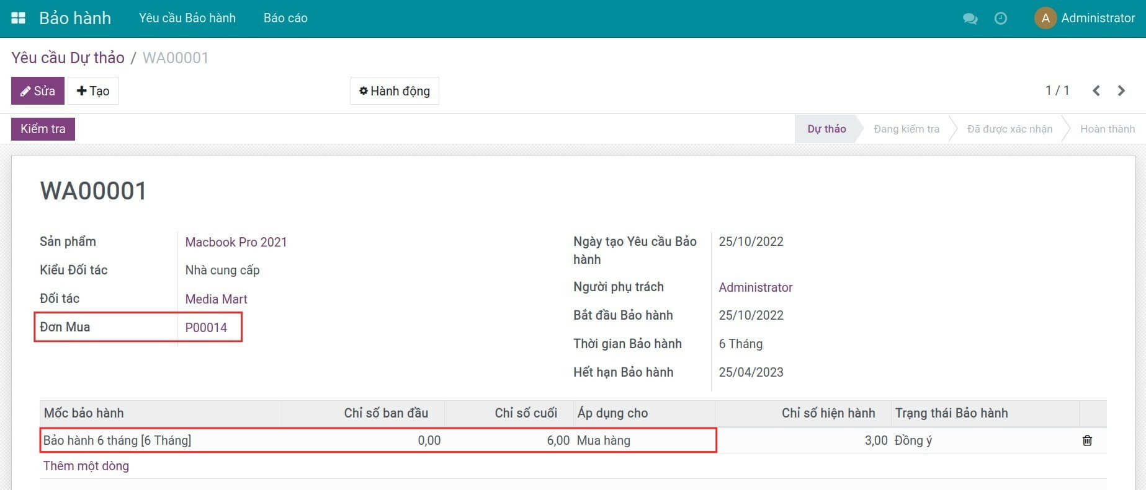The height and width of the screenshot is (490, 1146).
Task: Go back to Yêu cầu Dự thảo breadcrumb
Action: coord(68,58)
